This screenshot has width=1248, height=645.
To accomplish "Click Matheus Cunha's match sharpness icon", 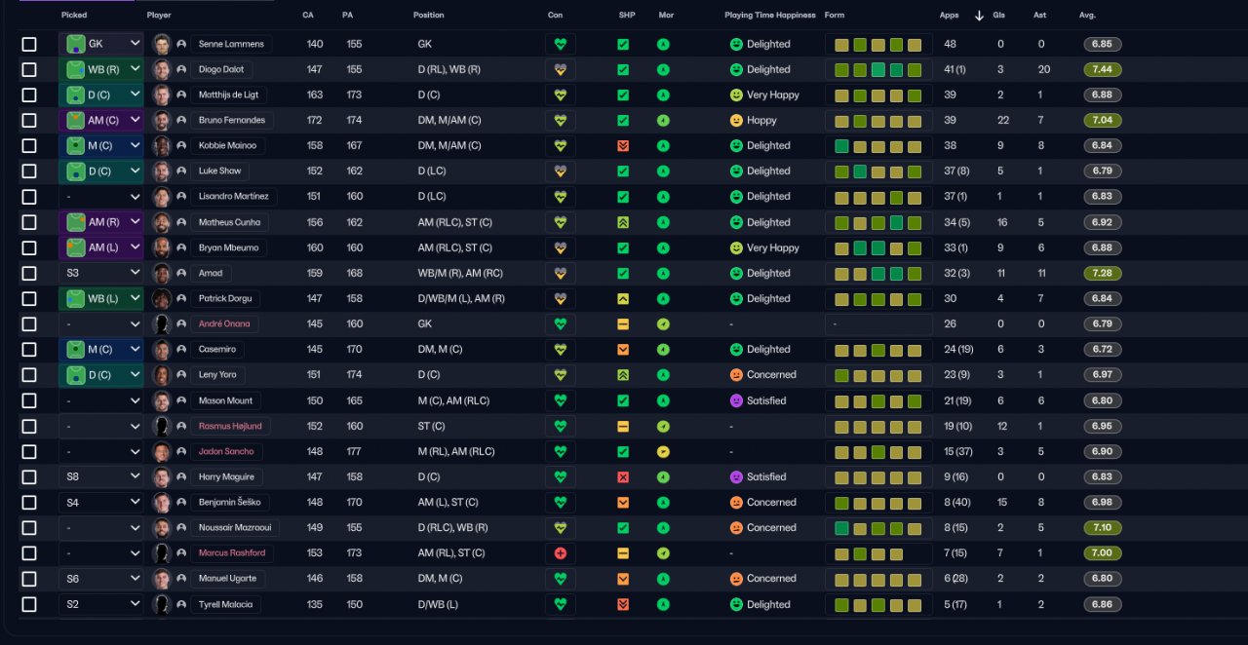I will [623, 222].
